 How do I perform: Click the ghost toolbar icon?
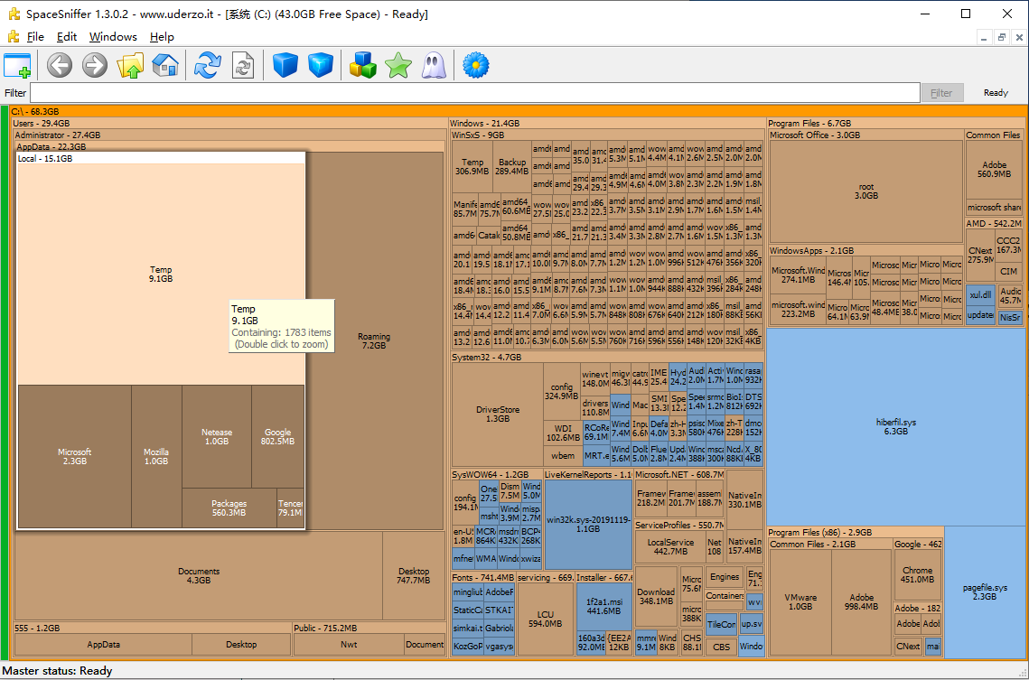tap(433, 65)
